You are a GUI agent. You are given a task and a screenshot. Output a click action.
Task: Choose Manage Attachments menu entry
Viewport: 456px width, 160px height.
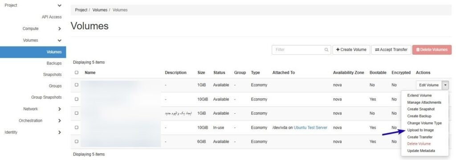[424, 102]
